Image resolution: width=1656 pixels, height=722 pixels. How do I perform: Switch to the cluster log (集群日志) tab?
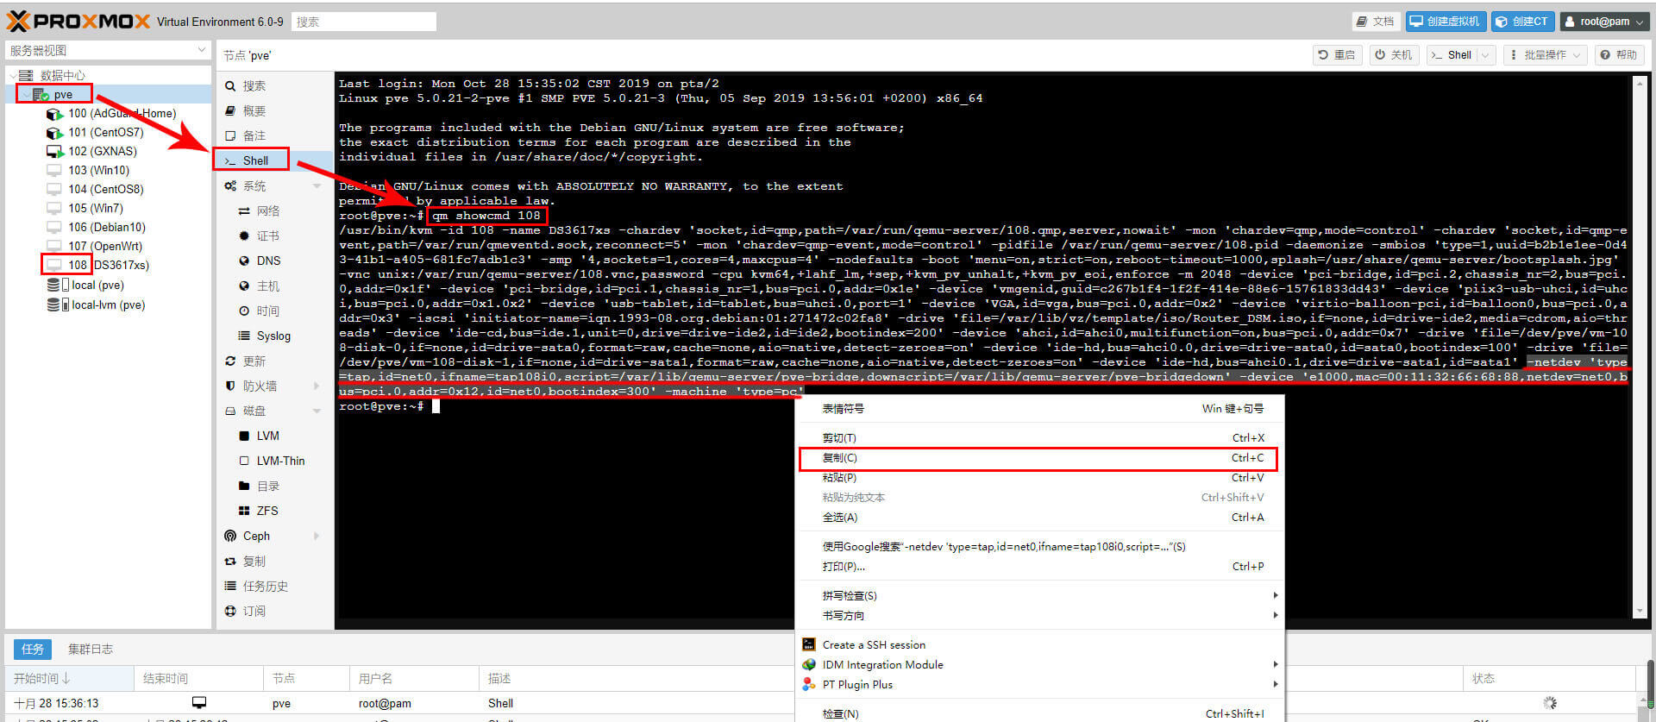coord(91,649)
